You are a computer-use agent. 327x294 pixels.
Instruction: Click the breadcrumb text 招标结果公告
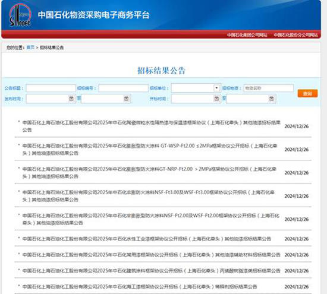[x=52, y=48]
